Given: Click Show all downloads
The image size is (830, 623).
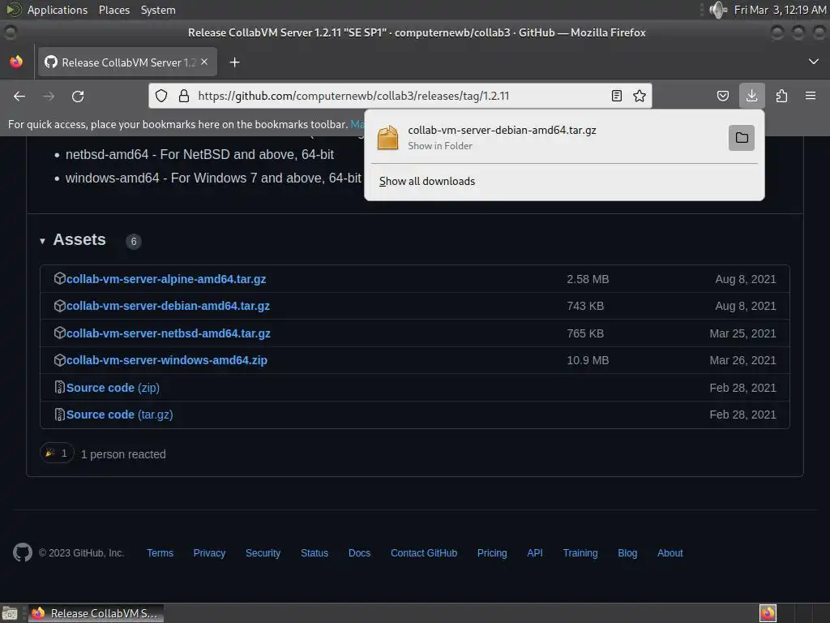Looking at the screenshot, I should [426, 181].
